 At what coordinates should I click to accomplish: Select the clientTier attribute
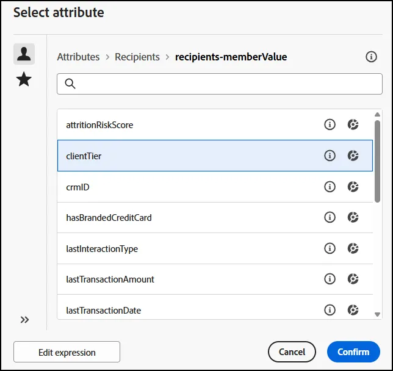215,156
